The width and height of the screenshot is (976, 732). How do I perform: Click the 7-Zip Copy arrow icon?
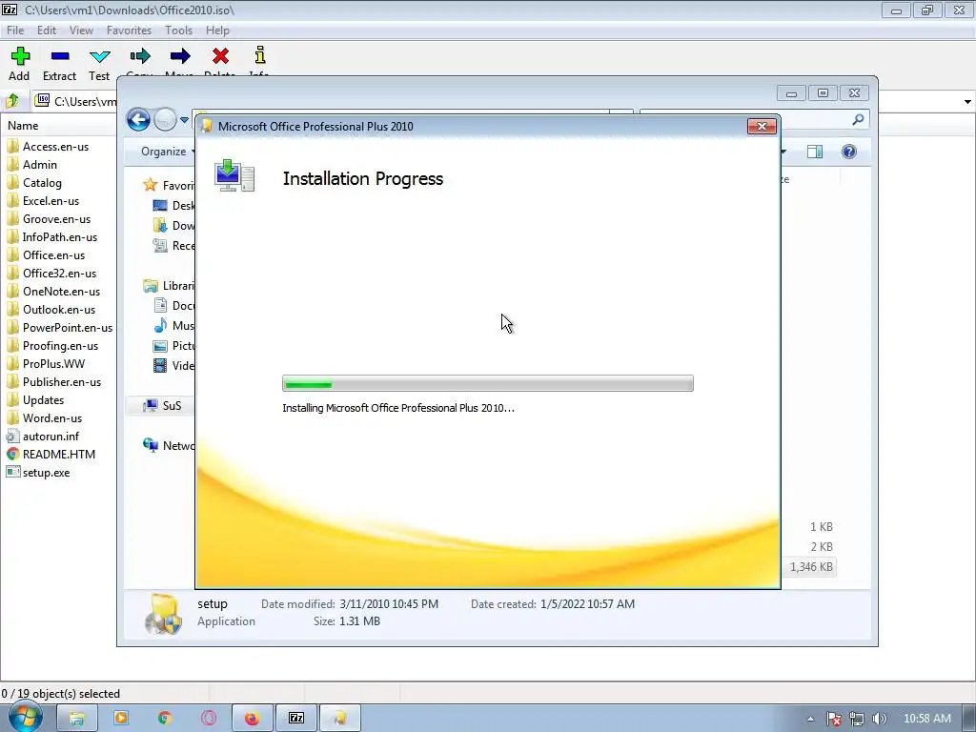[x=140, y=56]
